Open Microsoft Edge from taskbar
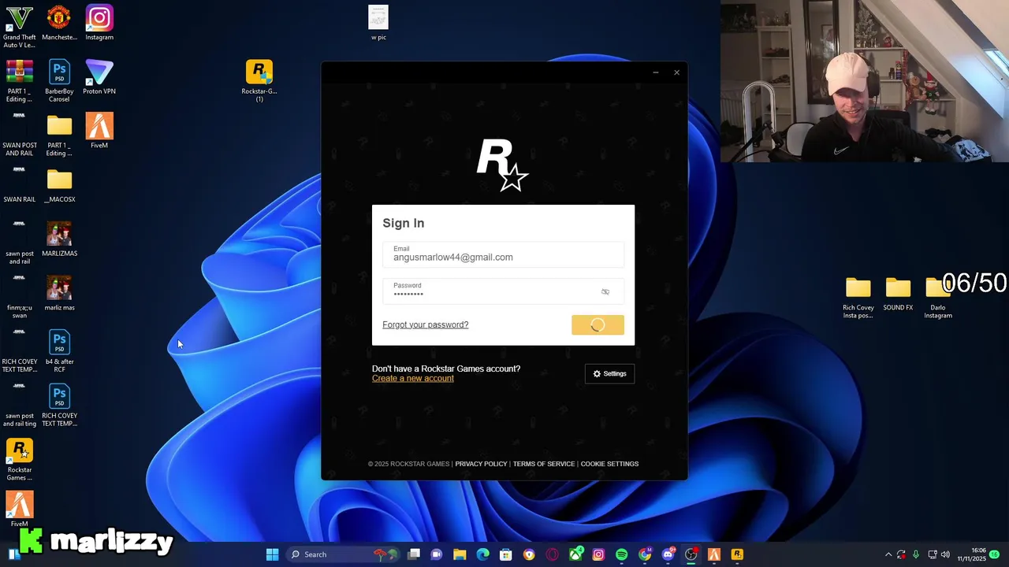The height and width of the screenshot is (567, 1009). (x=482, y=554)
